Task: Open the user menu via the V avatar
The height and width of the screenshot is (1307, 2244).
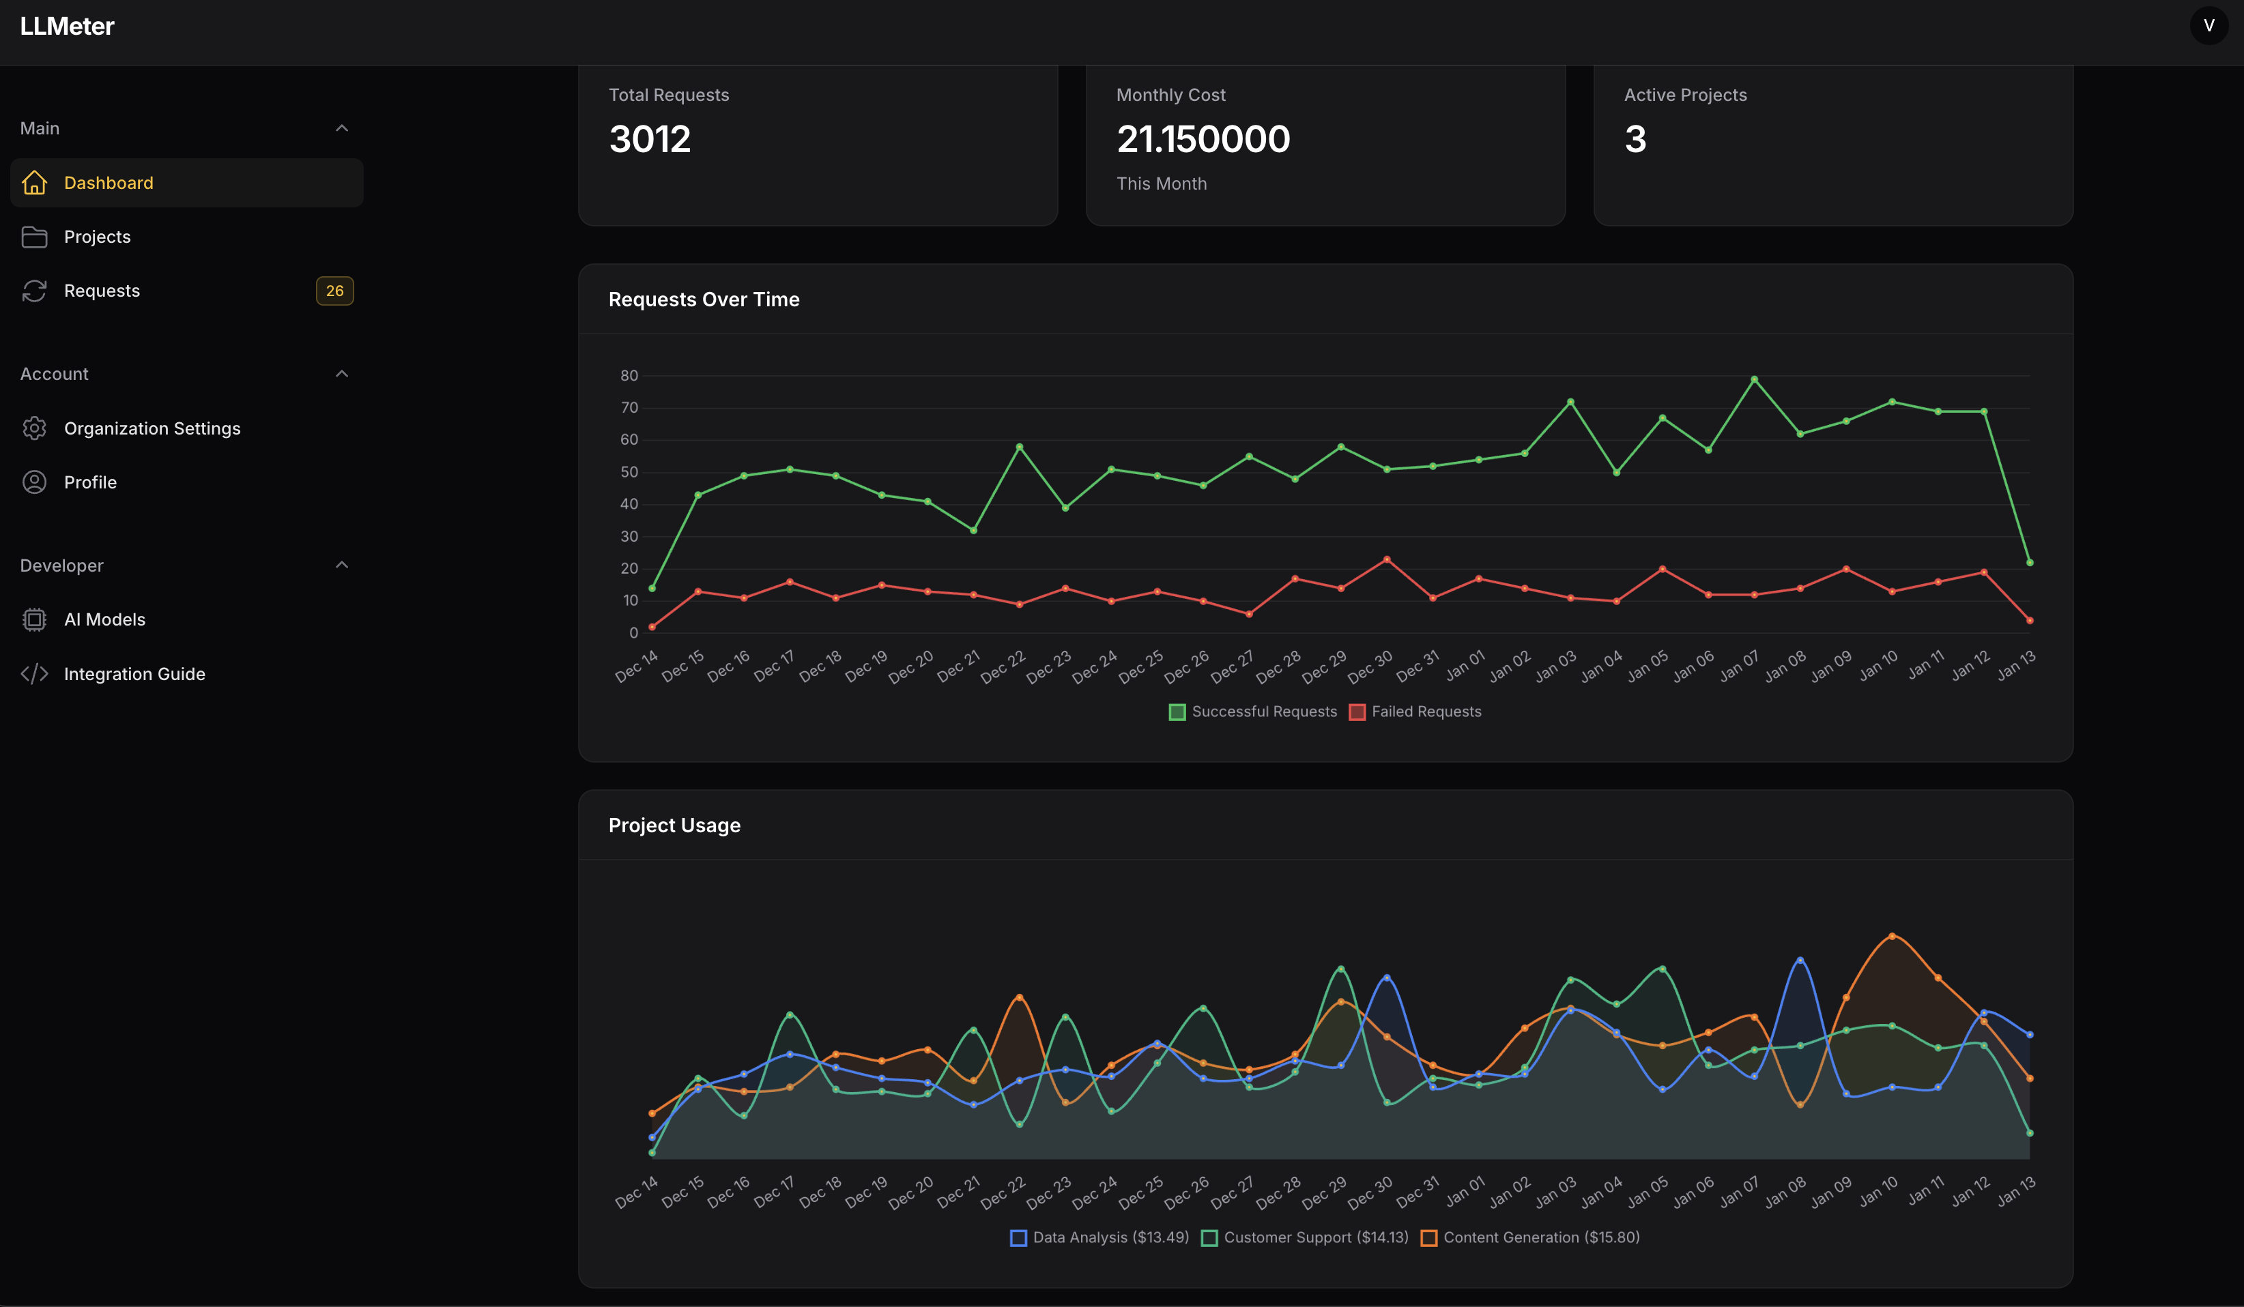Action: (x=2209, y=25)
